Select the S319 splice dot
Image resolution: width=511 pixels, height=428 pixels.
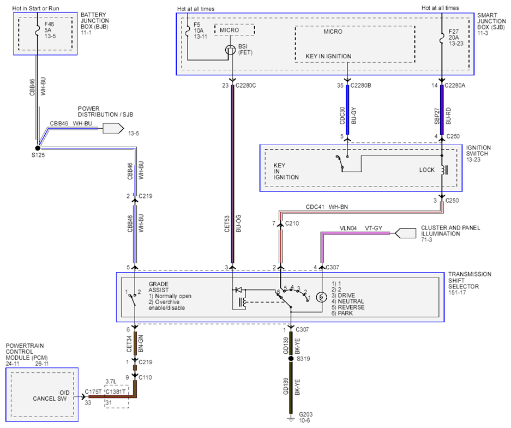[291, 359]
